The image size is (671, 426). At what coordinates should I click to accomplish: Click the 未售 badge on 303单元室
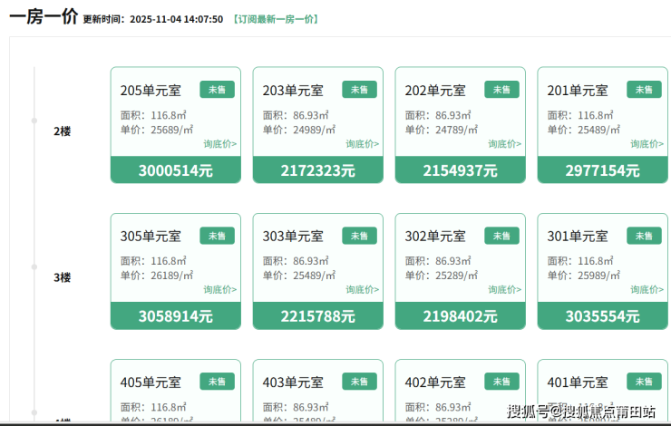tap(359, 236)
